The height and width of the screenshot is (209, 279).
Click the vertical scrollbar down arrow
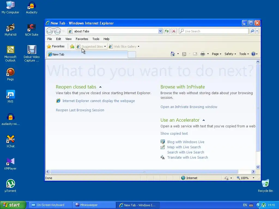tap(258, 167)
